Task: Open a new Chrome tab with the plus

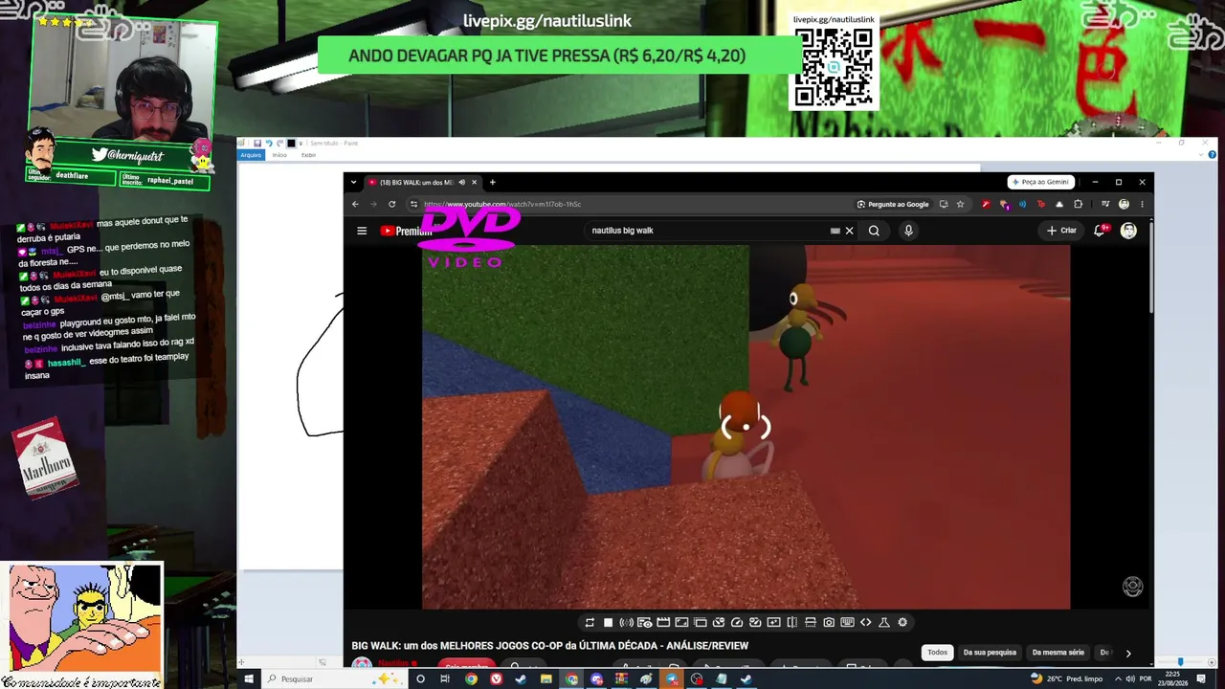Action: tap(493, 182)
